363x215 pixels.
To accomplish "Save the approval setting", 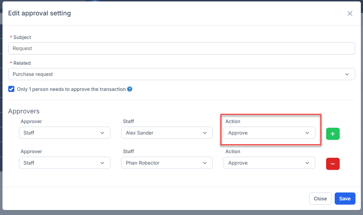I will 345,199.
